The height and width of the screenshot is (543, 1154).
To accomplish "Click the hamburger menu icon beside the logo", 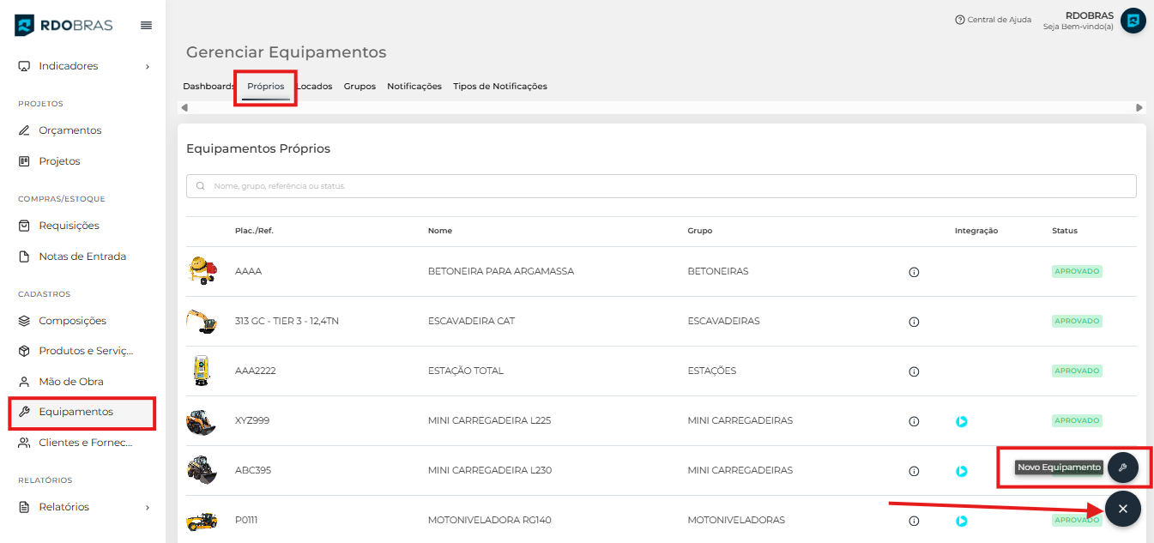I will click(x=146, y=26).
